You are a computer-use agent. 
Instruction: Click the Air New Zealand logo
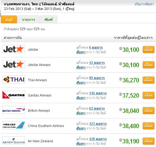(x=14, y=141)
